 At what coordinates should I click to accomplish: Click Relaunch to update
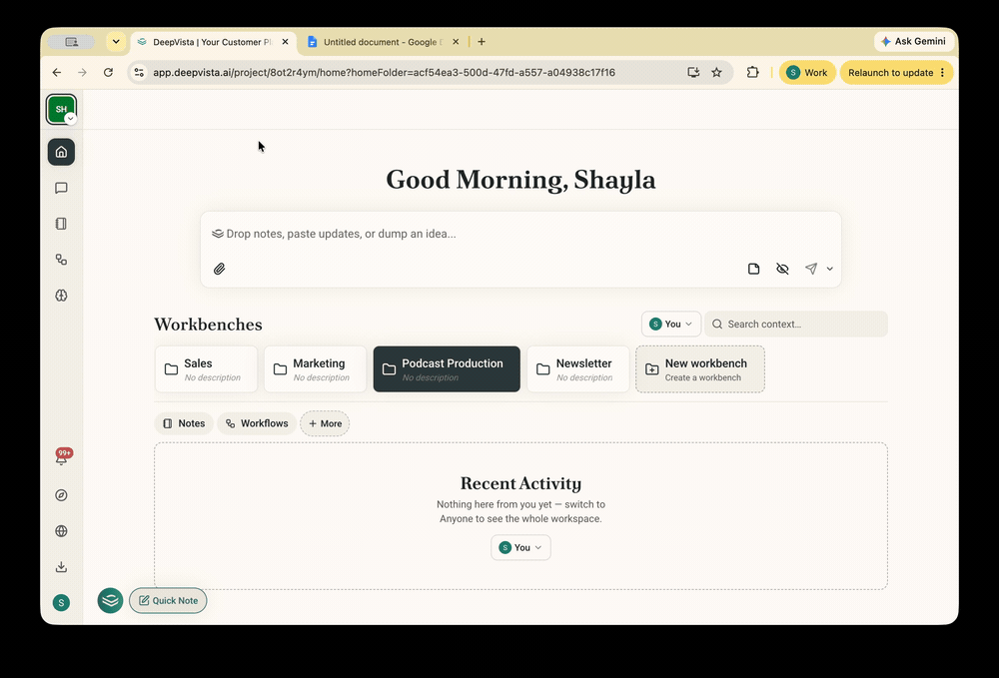point(890,73)
